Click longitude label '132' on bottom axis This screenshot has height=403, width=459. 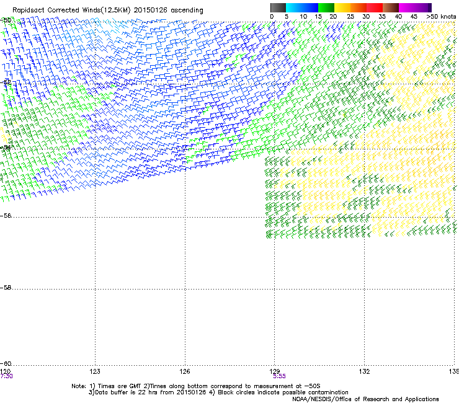point(365,371)
